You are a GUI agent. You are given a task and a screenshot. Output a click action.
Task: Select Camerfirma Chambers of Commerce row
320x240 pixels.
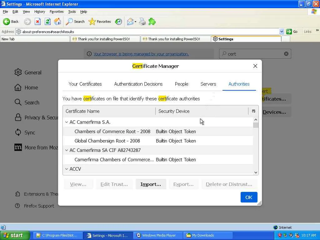[x=158, y=160]
